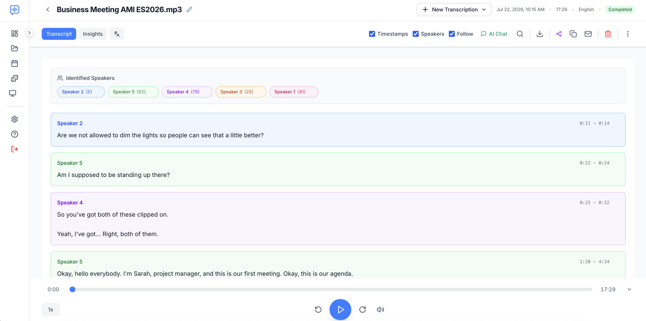646x321 pixels.
Task: Search the transcript with magnifier icon
Action: pyautogui.click(x=520, y=34)
